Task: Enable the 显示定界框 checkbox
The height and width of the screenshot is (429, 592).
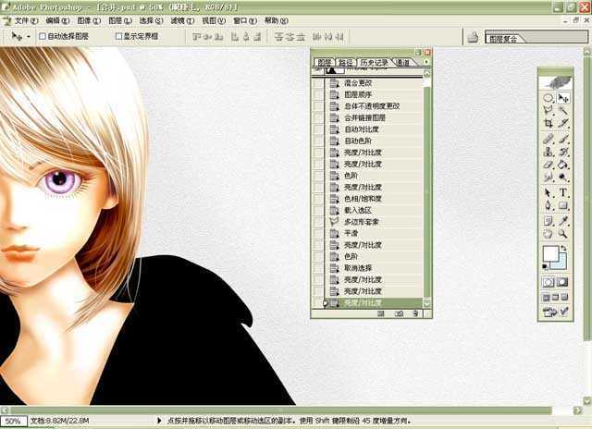Action: (118, 36)
